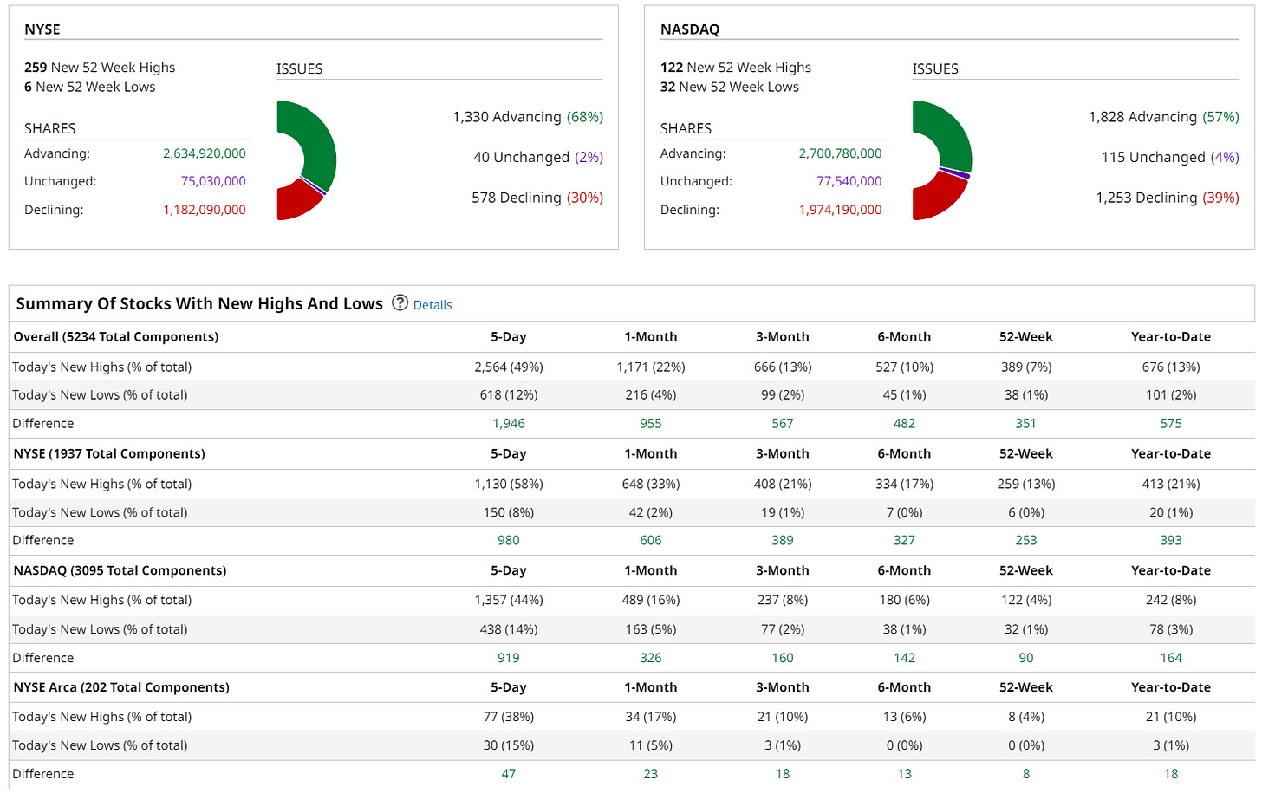Click NYSE unchanged shares 75,030,000
The image size is (1262, 800).
coord(213,181)
